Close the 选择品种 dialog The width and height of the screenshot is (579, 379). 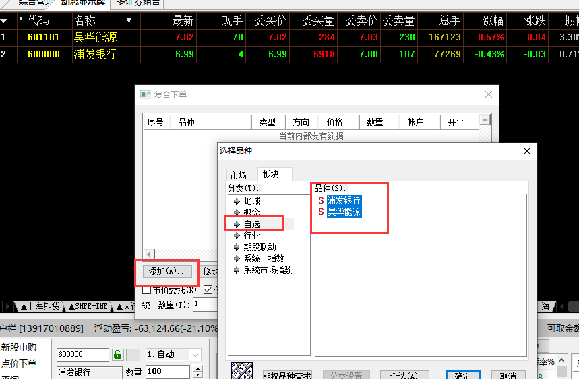pyautogui.click(x=527, y=151)
